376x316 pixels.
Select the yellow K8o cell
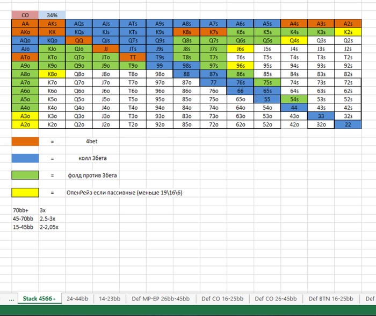(x=52, y=74)
